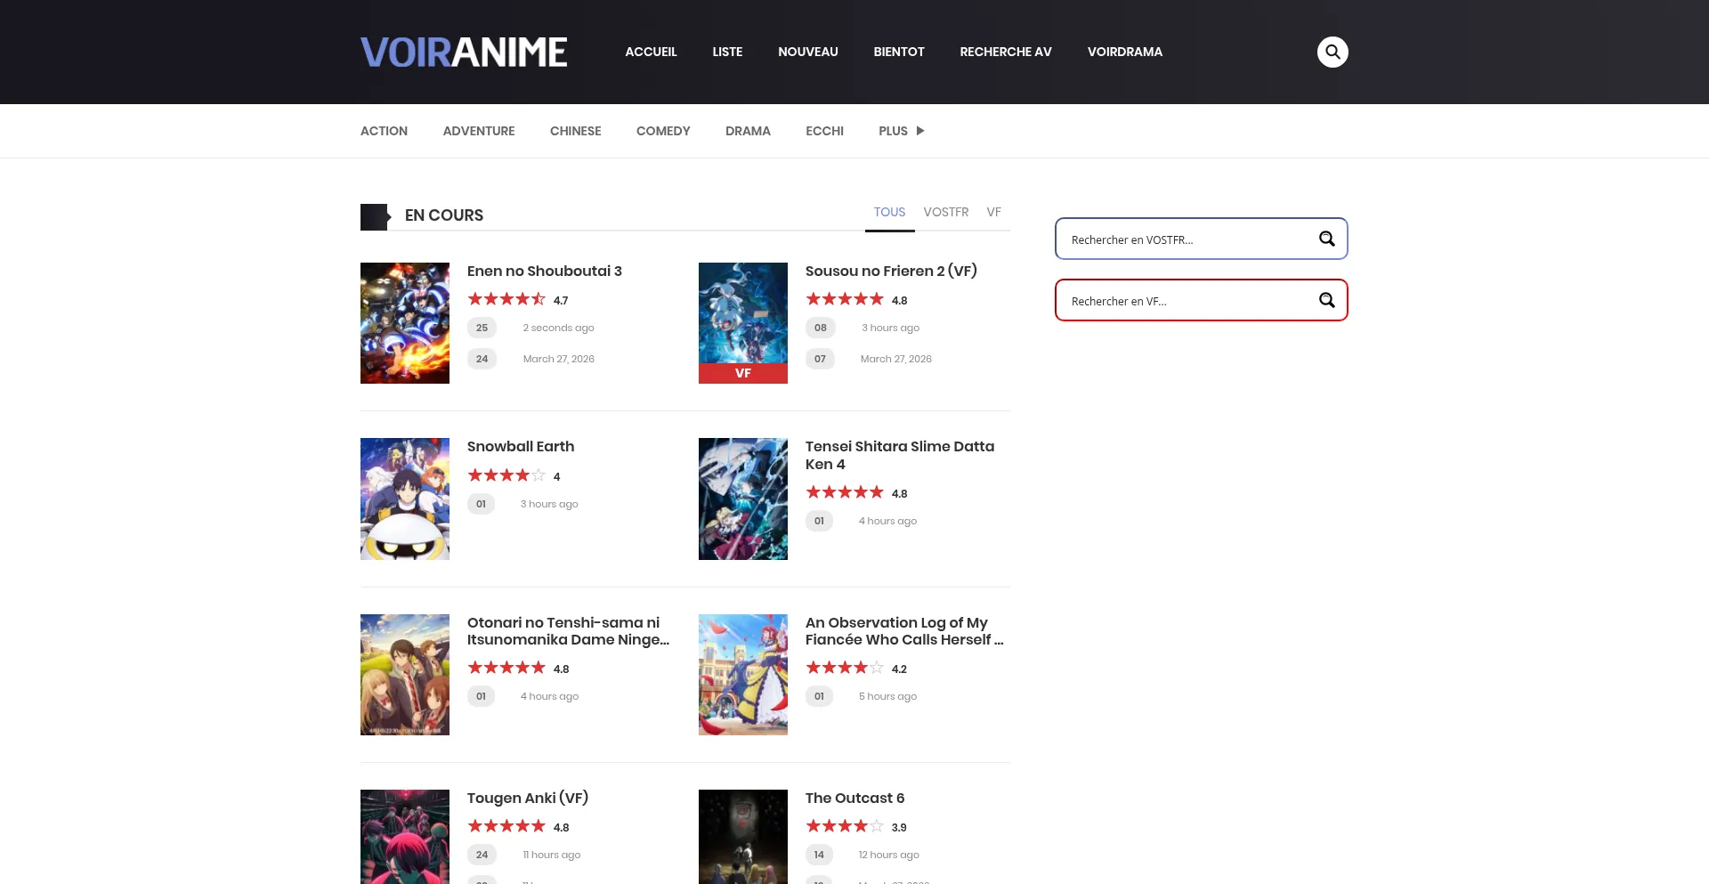Open episode 24 of Tougen Anki
The image size is (1709, 884).
click(x=482, y=855)
